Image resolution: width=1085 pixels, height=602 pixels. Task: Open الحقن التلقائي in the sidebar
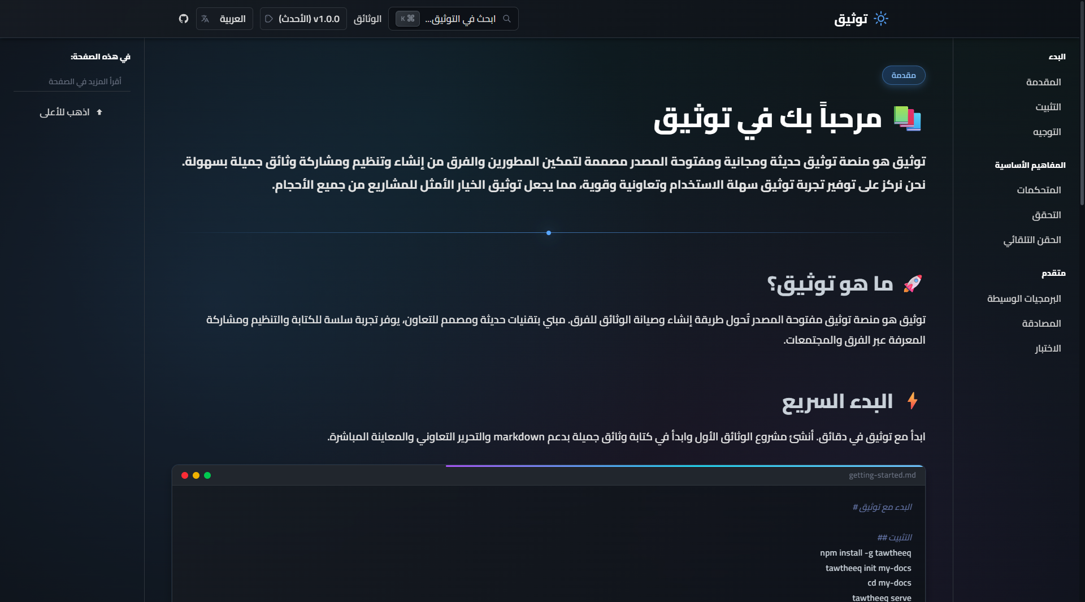pyautogui.click(x=1032, y=240)
